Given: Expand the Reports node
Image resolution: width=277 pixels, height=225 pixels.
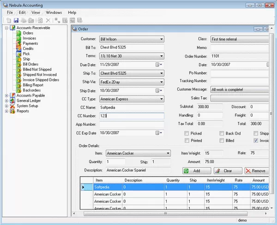Looking at the screenshot, I should click(6, 111).
